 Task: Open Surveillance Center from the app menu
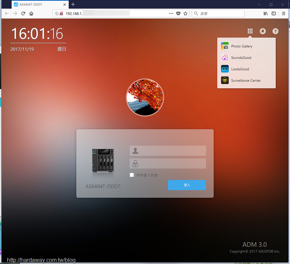[246, 80]
